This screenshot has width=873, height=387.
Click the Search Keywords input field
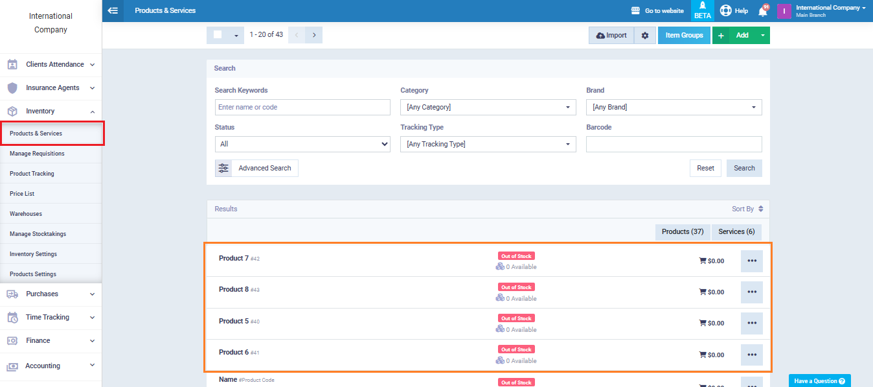coord(302,107)
